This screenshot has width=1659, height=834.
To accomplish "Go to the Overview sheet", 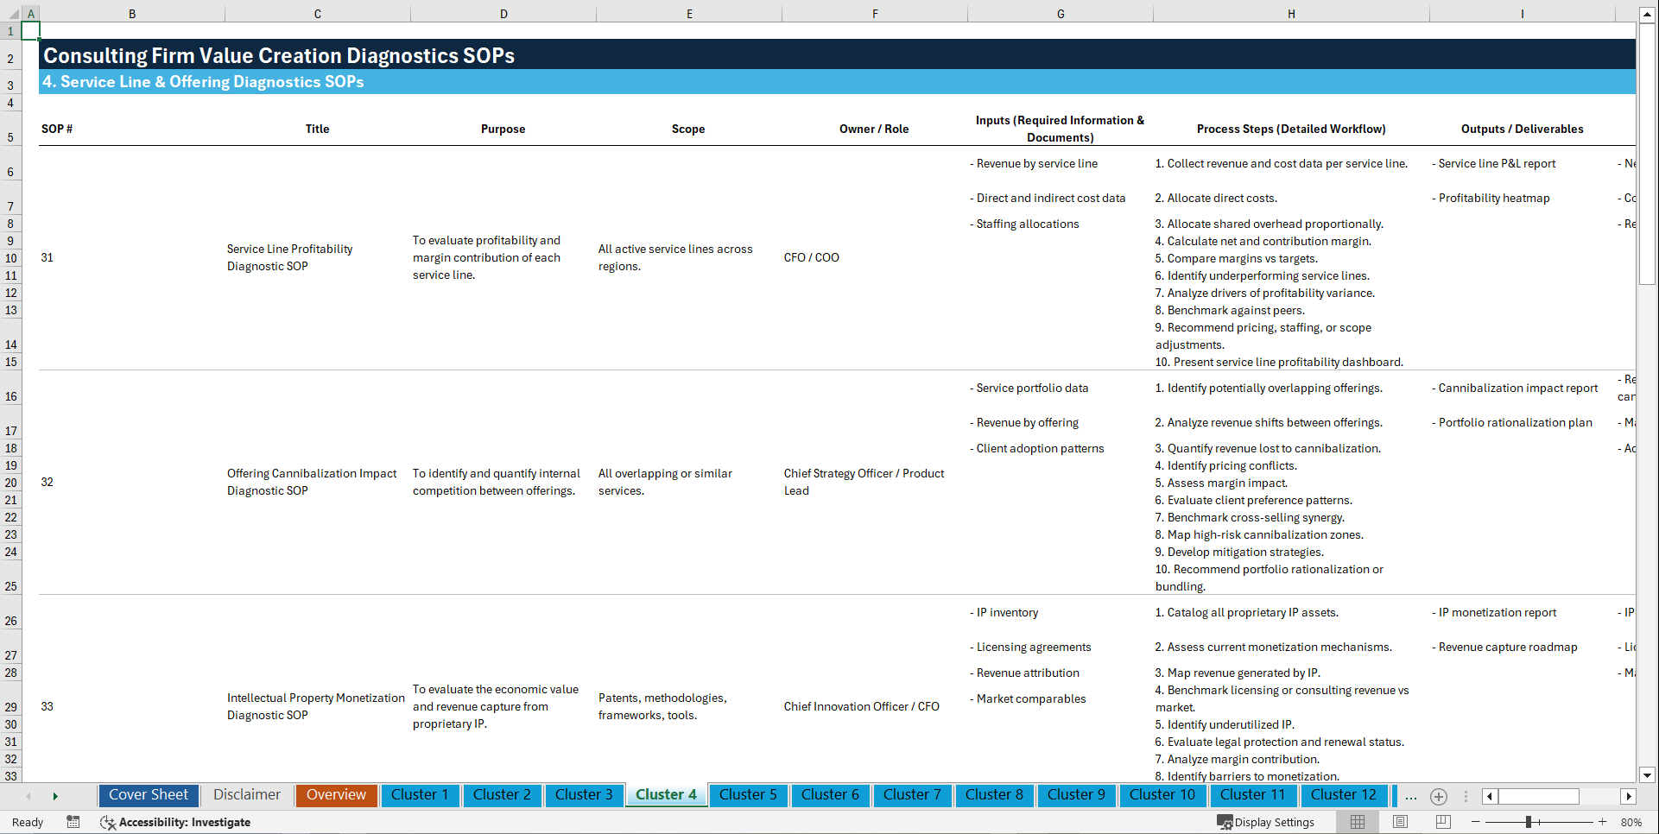I will point(336,795).
